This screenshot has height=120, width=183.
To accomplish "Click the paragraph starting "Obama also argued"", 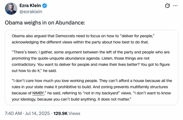I will [x=83, y=39].
